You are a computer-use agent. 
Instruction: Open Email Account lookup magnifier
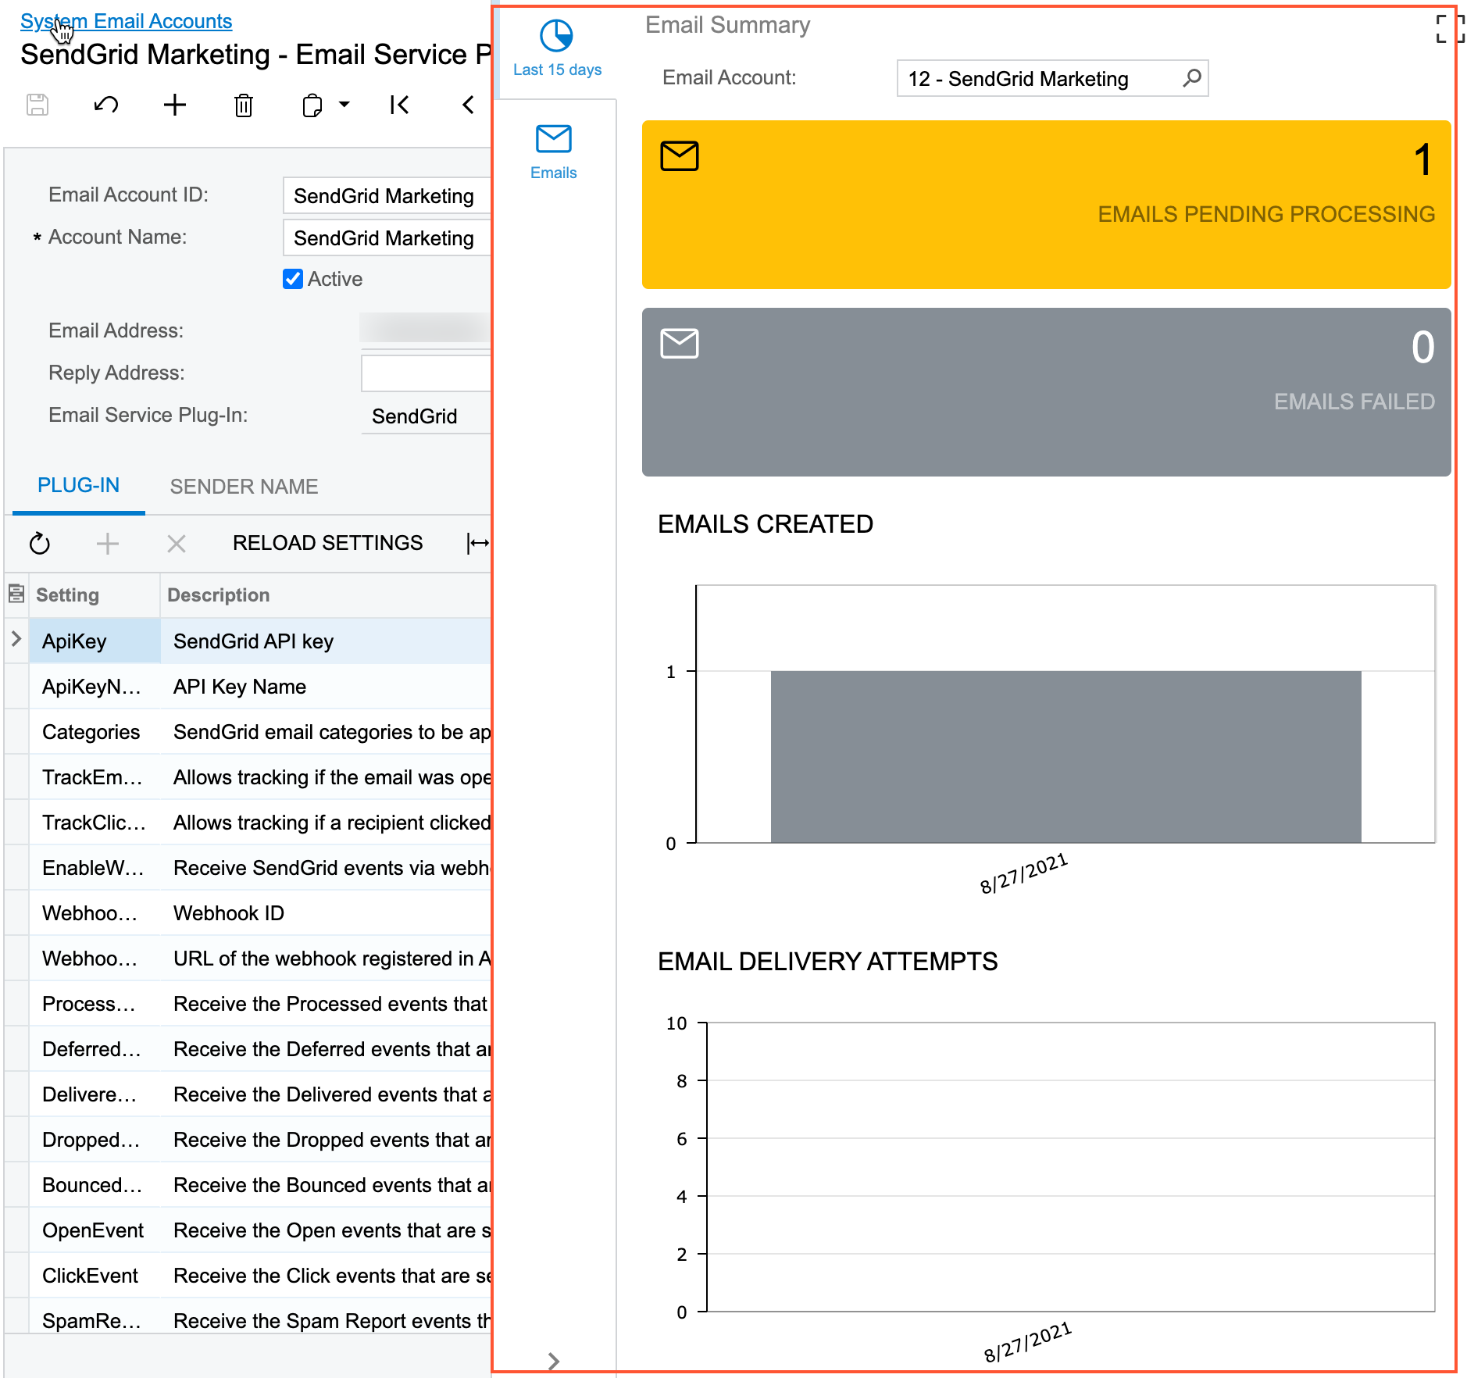1191,78
